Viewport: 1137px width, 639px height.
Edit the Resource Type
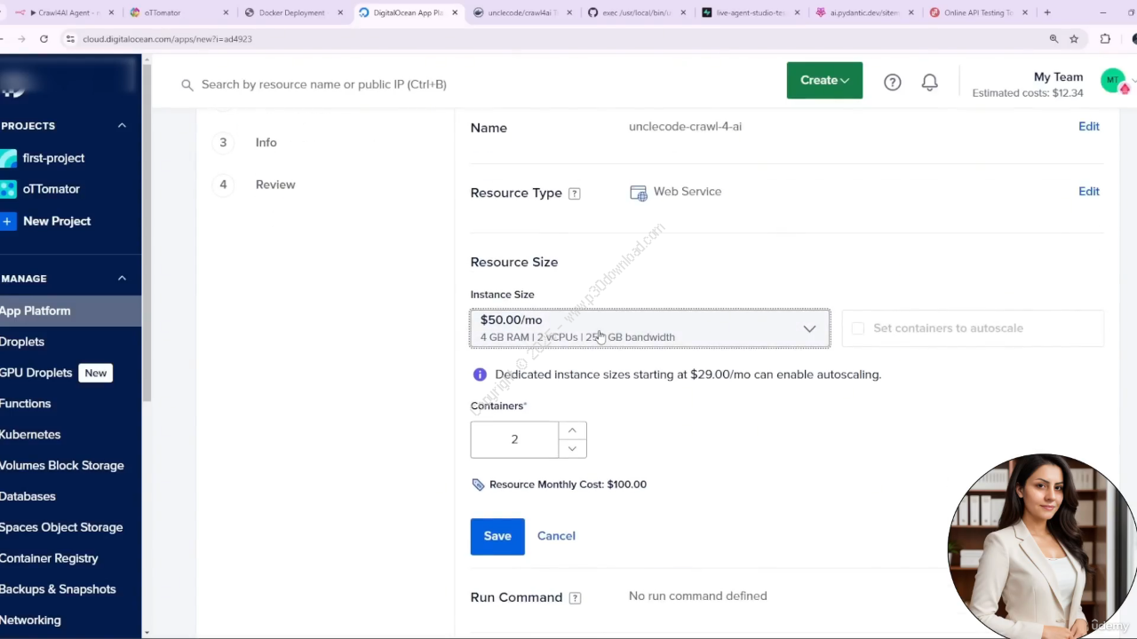click(1088, 192)
